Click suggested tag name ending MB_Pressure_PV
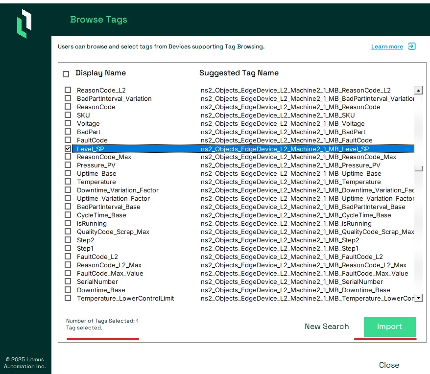The width and height of the screenshot is (430, 374). [x=290, y=165]
